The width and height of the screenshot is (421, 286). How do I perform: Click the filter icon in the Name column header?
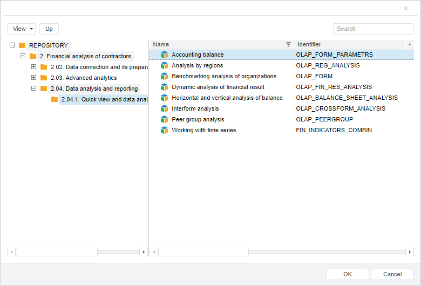288,44
